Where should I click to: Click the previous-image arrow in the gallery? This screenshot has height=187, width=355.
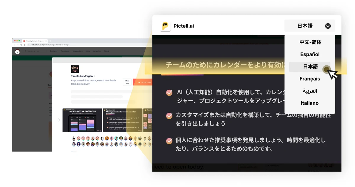click(x=58, y=120)
